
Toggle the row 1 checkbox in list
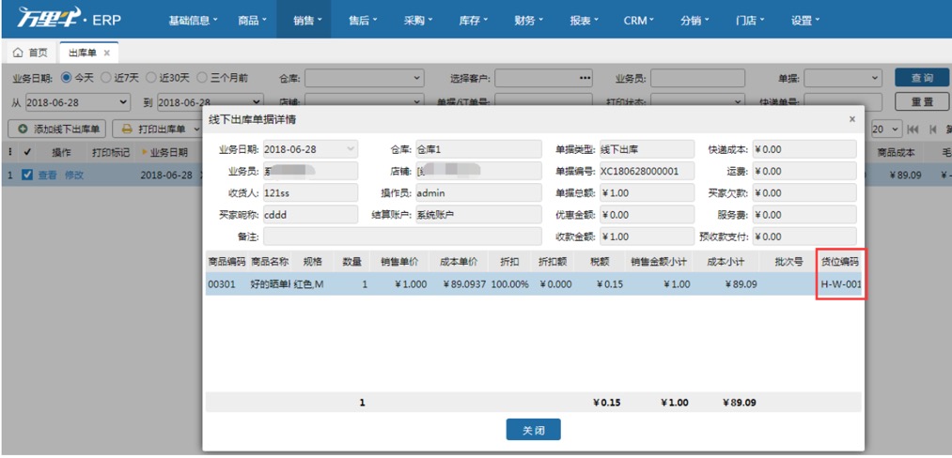[26, 176]
